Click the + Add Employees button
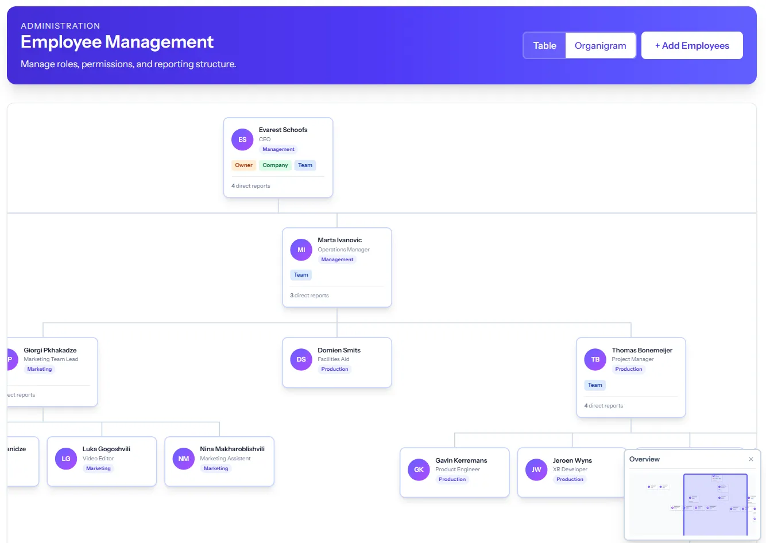Image resolution: width=766 pixels, height=543 pixels. [692, 45]
